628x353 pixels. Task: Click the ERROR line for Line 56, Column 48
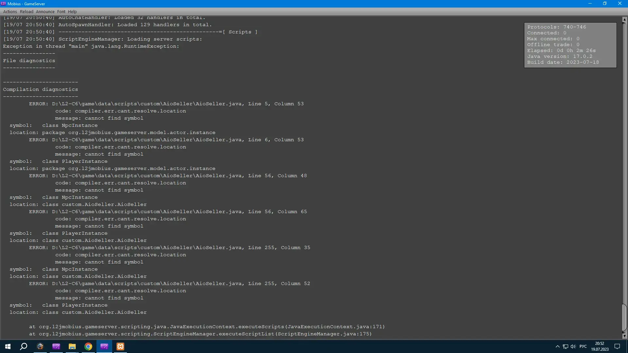tap(168, 176)
